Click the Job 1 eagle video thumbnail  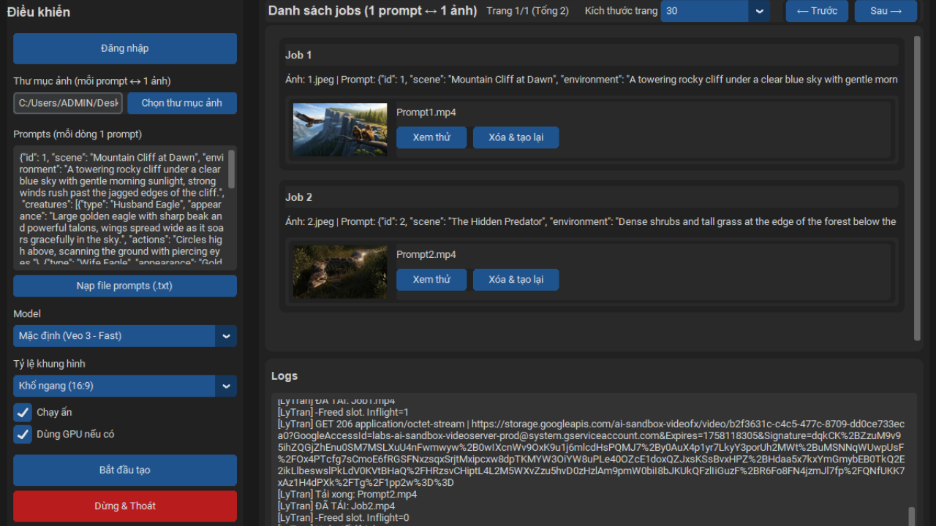coord(340,129)
